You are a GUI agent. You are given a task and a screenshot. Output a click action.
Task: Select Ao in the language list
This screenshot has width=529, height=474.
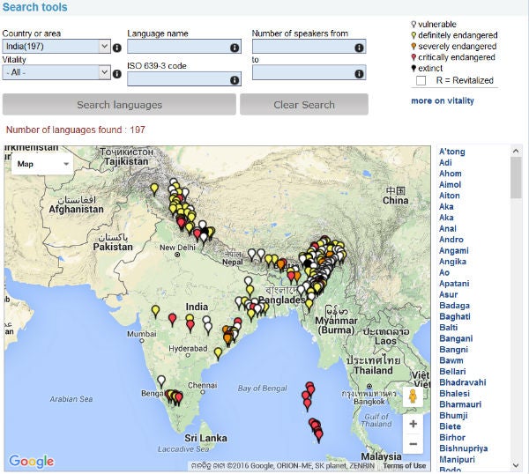[x=444, y=273]
